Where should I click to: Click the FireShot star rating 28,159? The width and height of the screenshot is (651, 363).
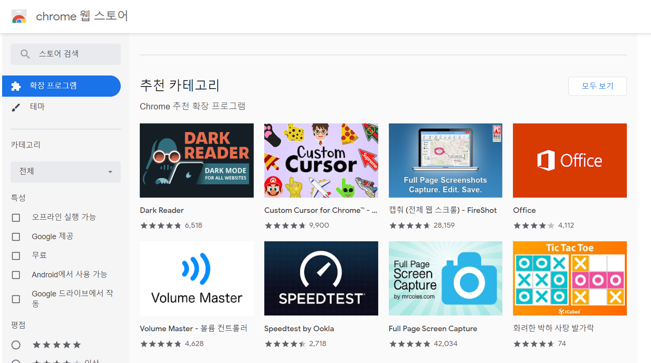[422, 226]
